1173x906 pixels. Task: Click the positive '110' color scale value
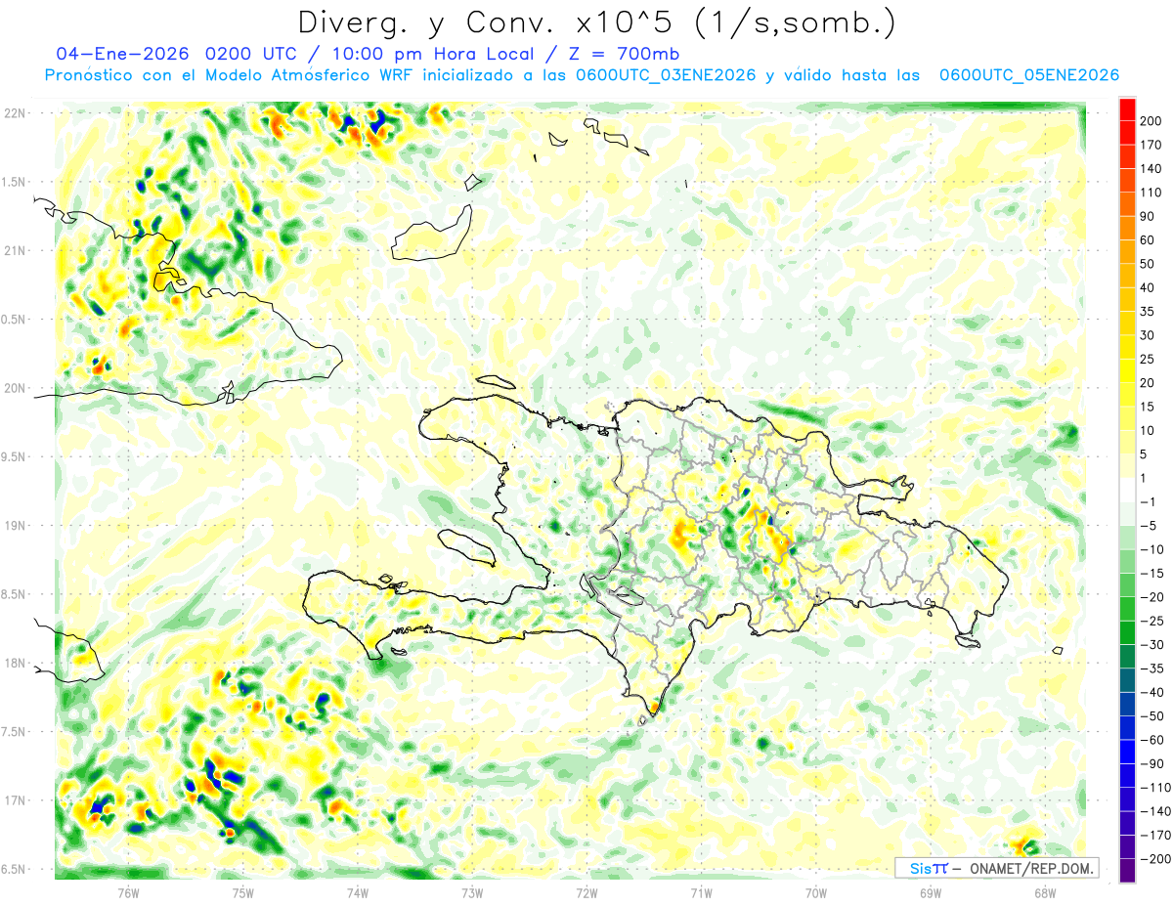pos(1151,193)
